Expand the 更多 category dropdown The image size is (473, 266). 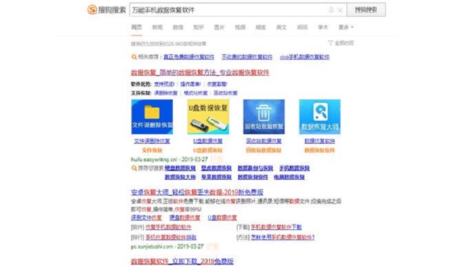(x=345, y=27)
